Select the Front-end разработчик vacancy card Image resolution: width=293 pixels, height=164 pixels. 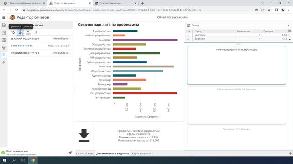coord(236,65)
